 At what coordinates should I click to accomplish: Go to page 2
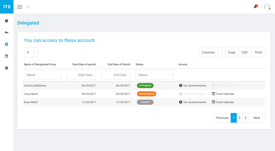tap(240, 118)
